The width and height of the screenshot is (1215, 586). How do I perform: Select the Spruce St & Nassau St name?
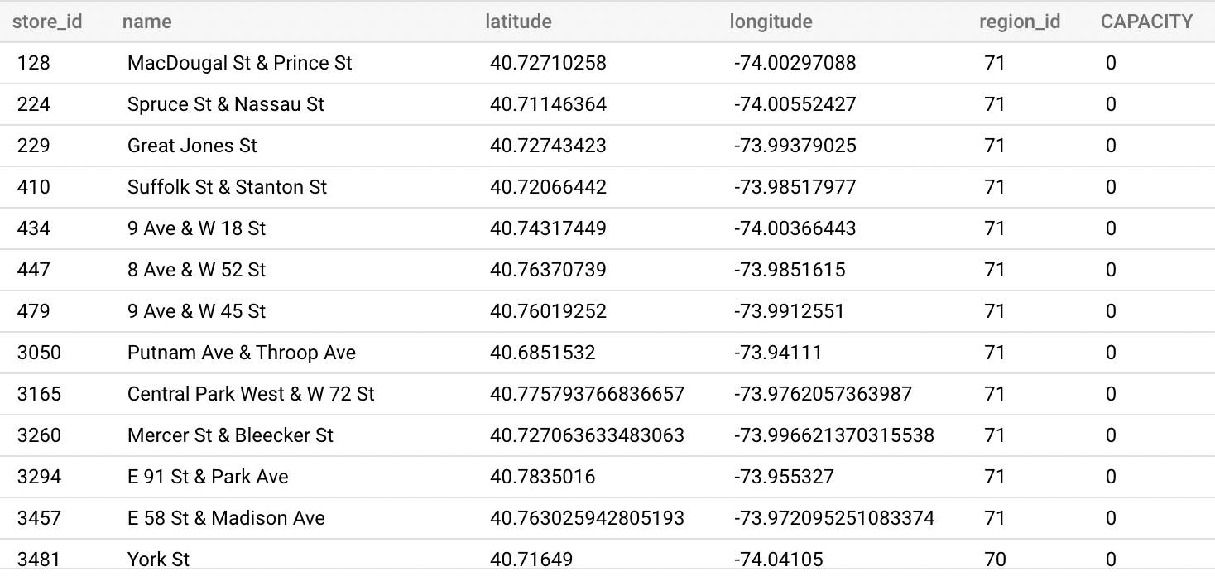[x=226, y=104]
